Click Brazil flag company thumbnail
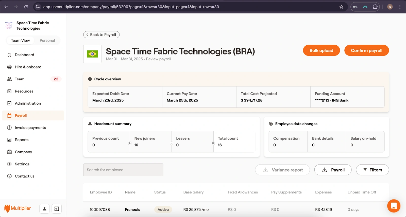The height and width of the screenshot is (217, 406). pyautogui.click(x=92, y=54)
